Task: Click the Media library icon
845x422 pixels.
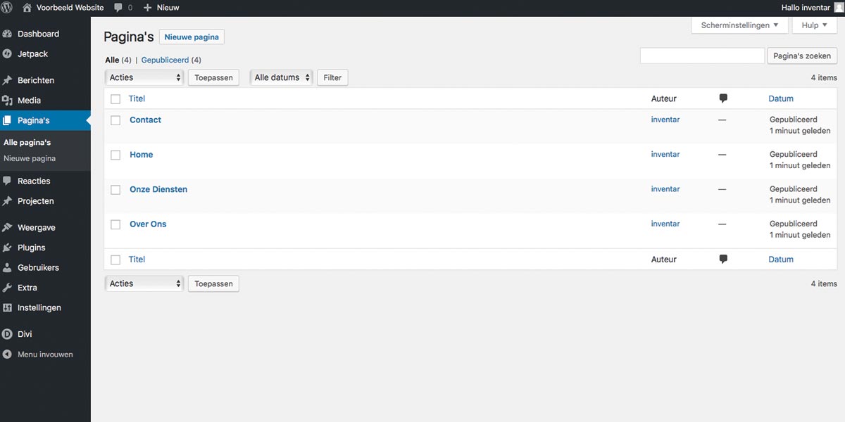Action: click(7, 101)
